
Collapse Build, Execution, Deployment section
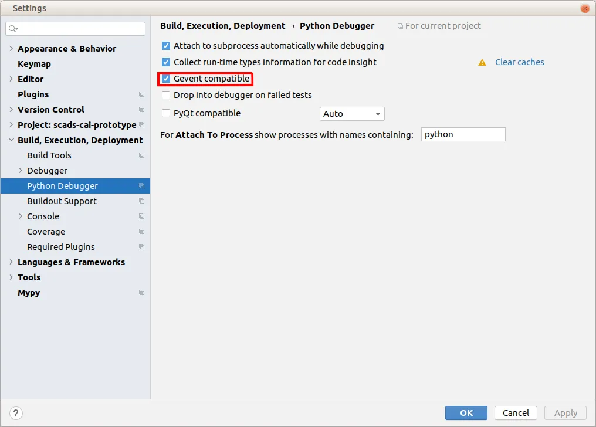tap(11, 140)
